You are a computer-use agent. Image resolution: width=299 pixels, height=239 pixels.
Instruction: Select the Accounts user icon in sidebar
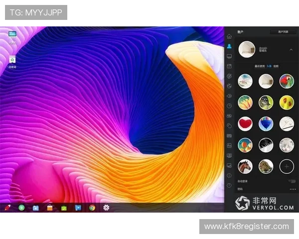(229, 46)
